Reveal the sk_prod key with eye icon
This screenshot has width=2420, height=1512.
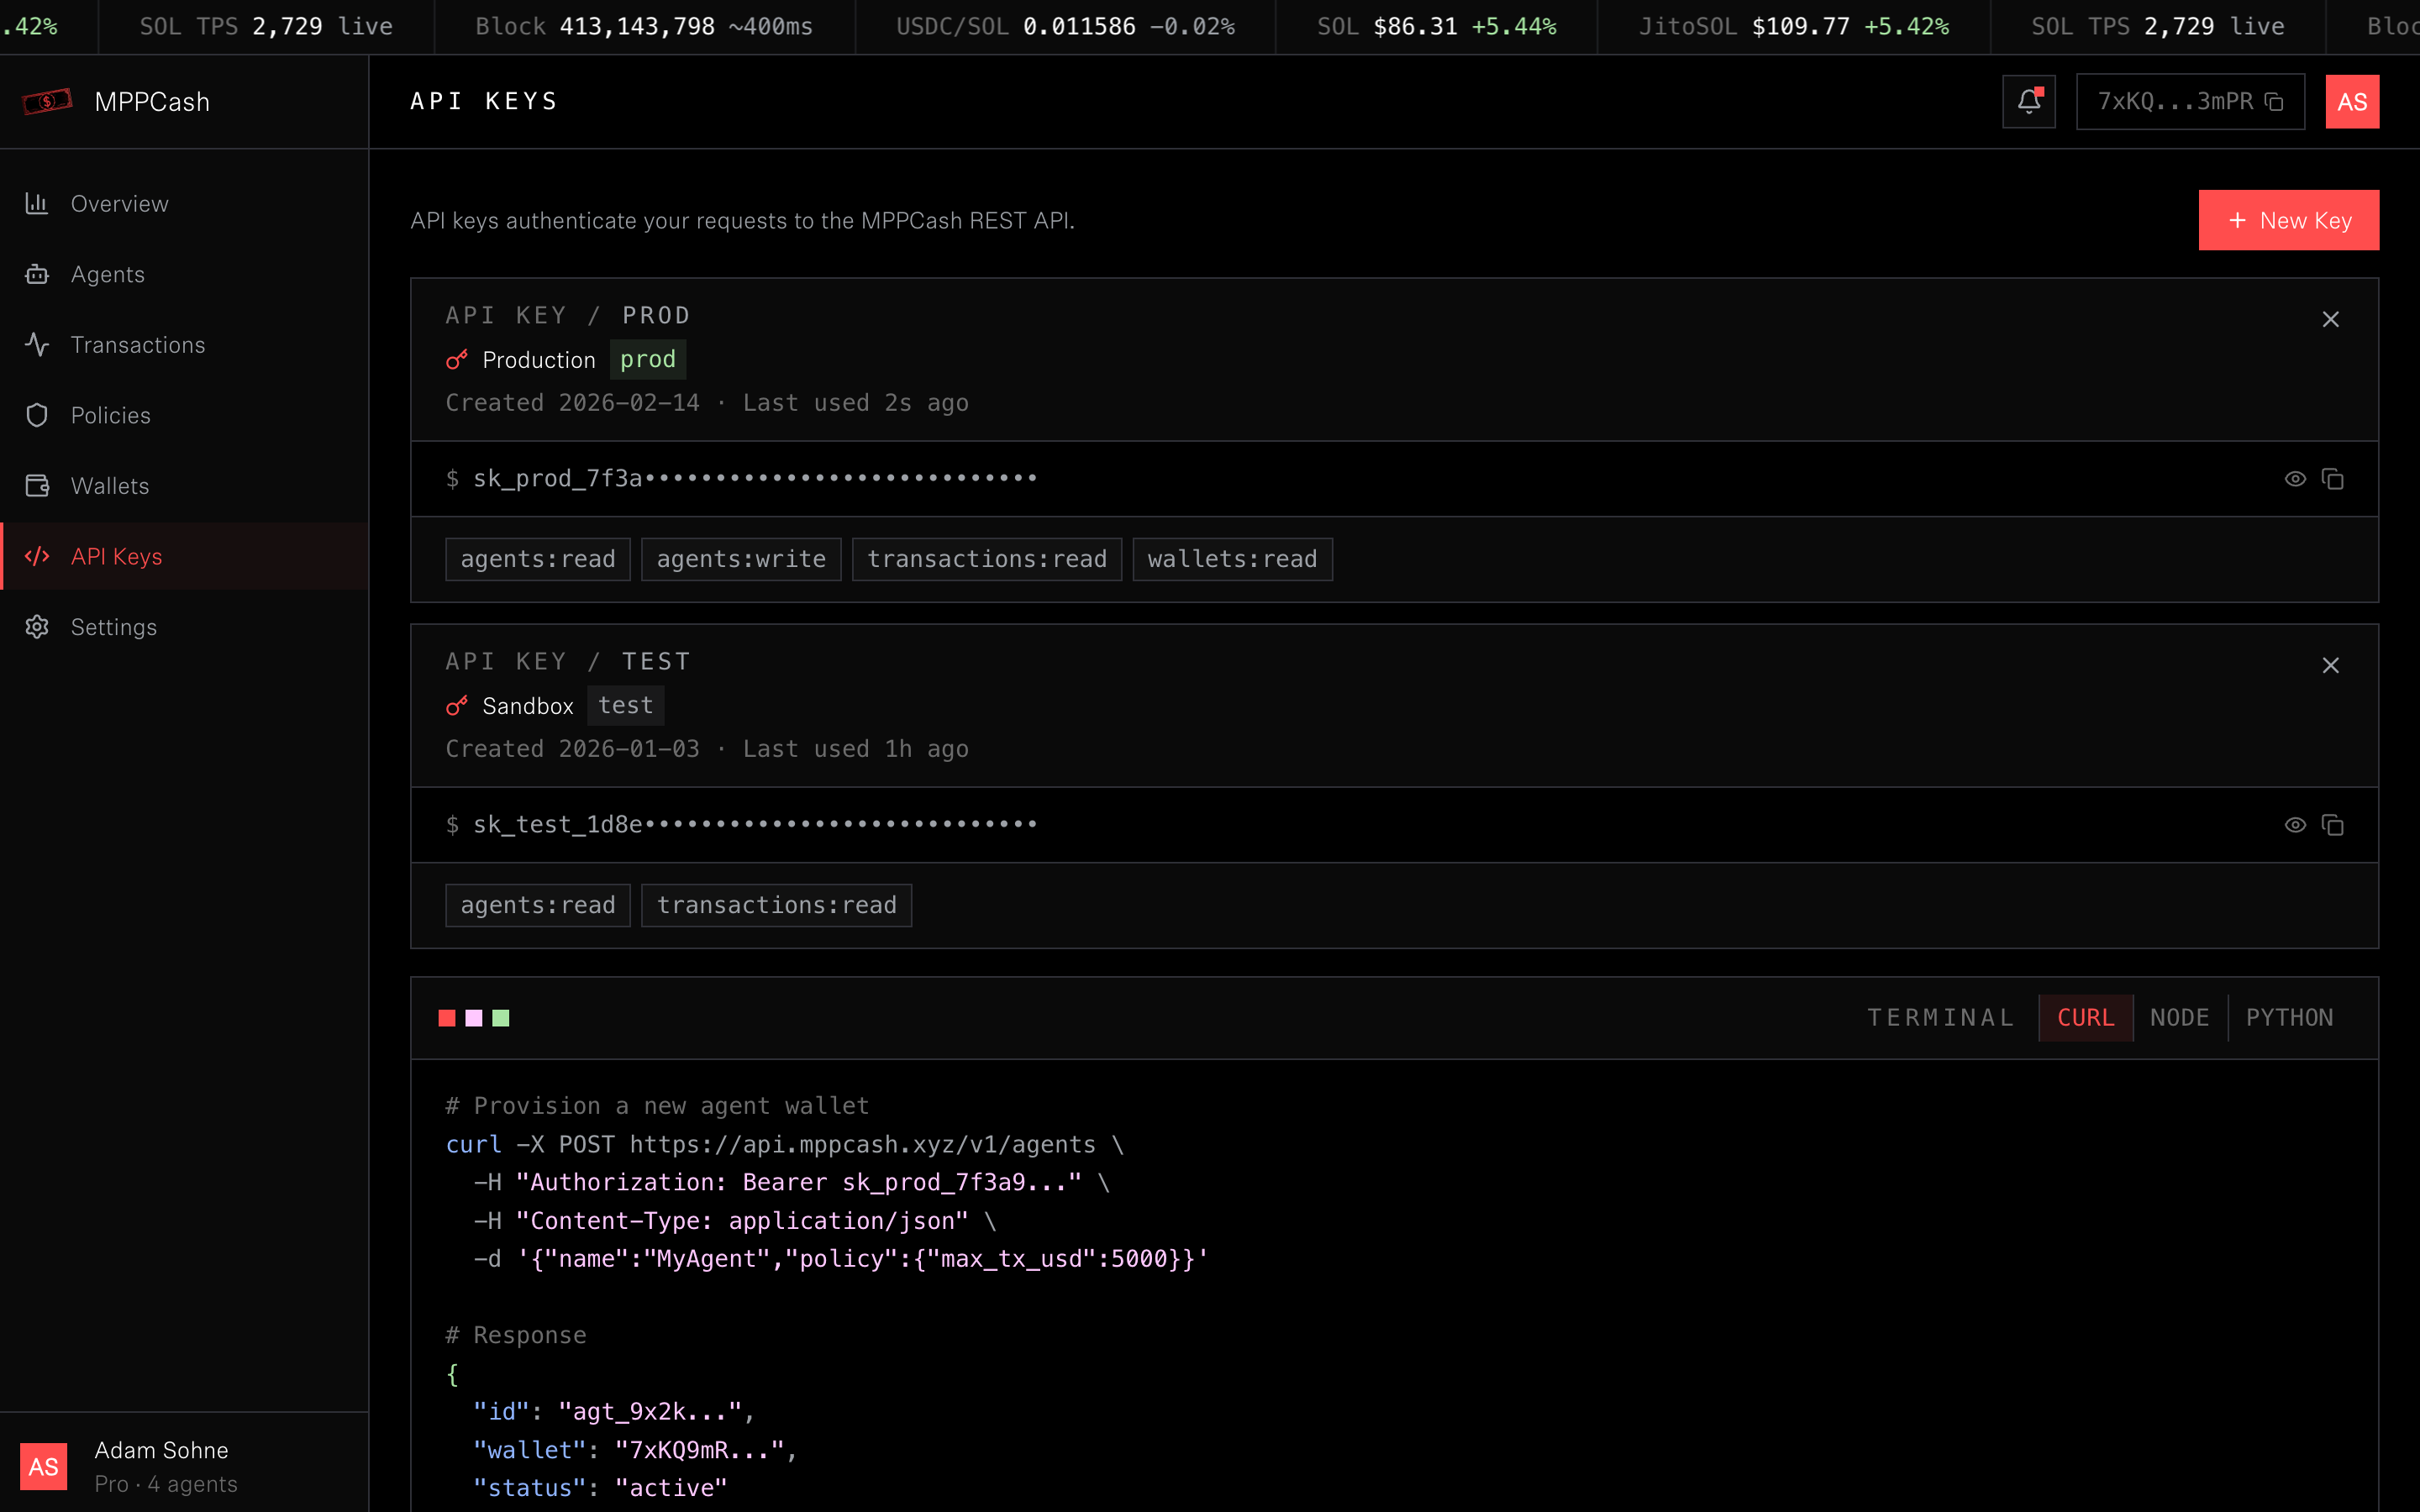(2295, 479)
